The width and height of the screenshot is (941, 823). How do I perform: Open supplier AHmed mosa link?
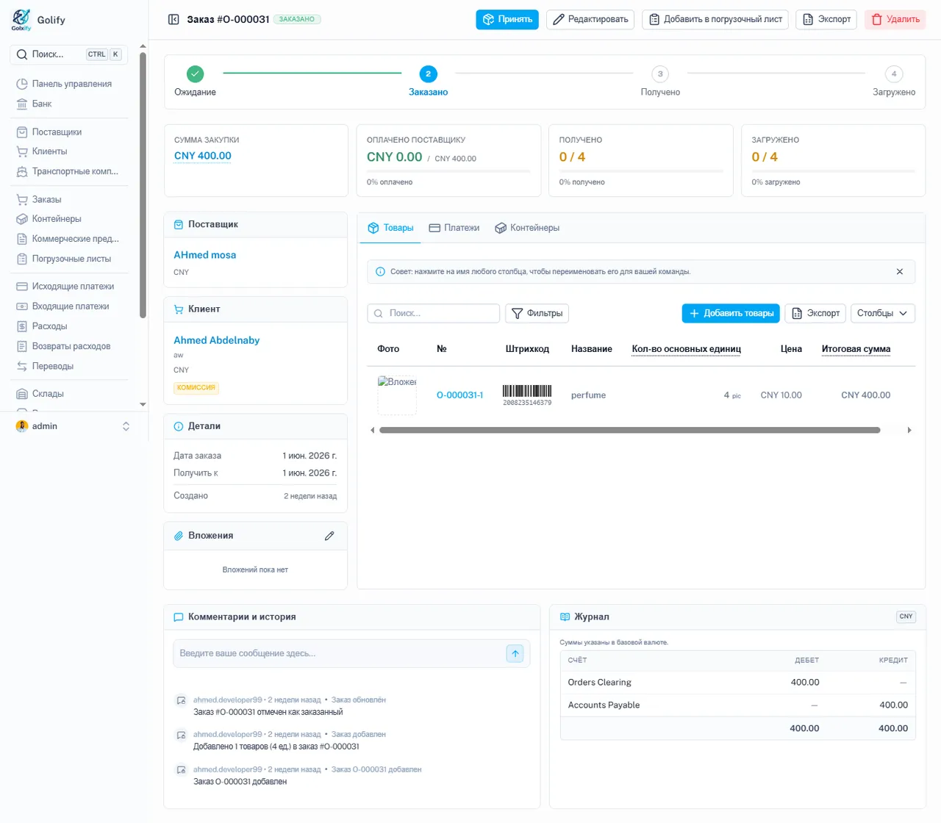205,255
